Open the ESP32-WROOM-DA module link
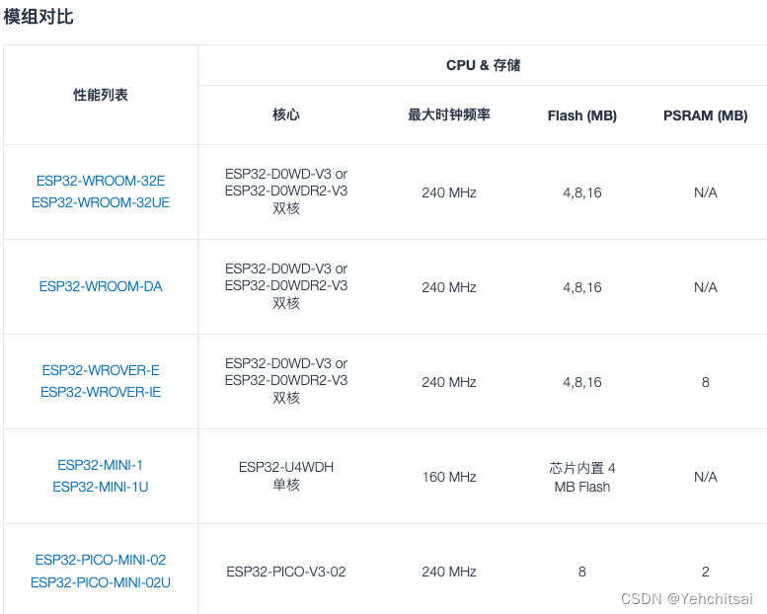 [101, 286]
